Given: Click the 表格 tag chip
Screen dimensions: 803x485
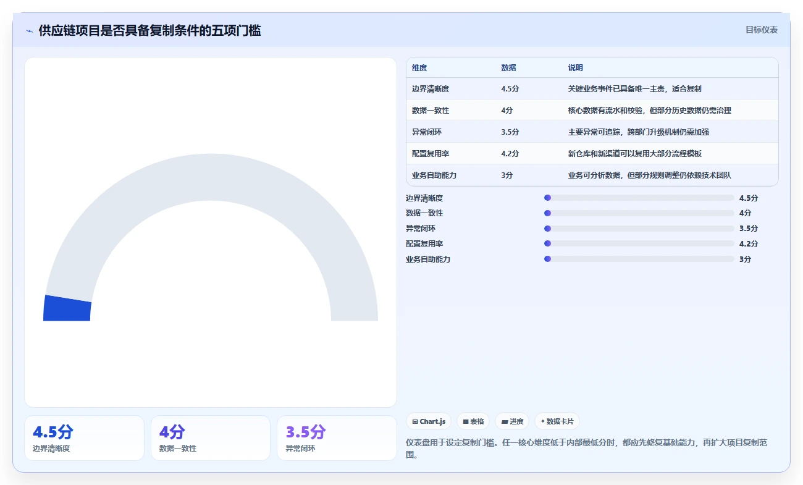Looking at the screenshot, I should [473, 421].
